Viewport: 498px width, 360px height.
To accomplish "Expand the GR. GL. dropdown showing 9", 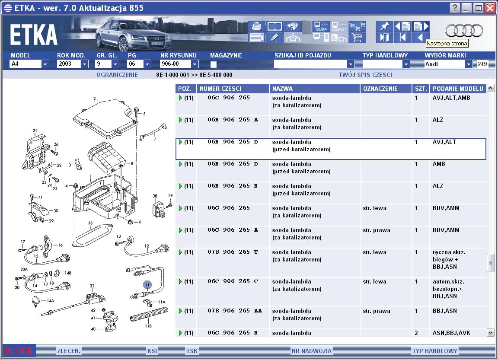I will [115, 64].
